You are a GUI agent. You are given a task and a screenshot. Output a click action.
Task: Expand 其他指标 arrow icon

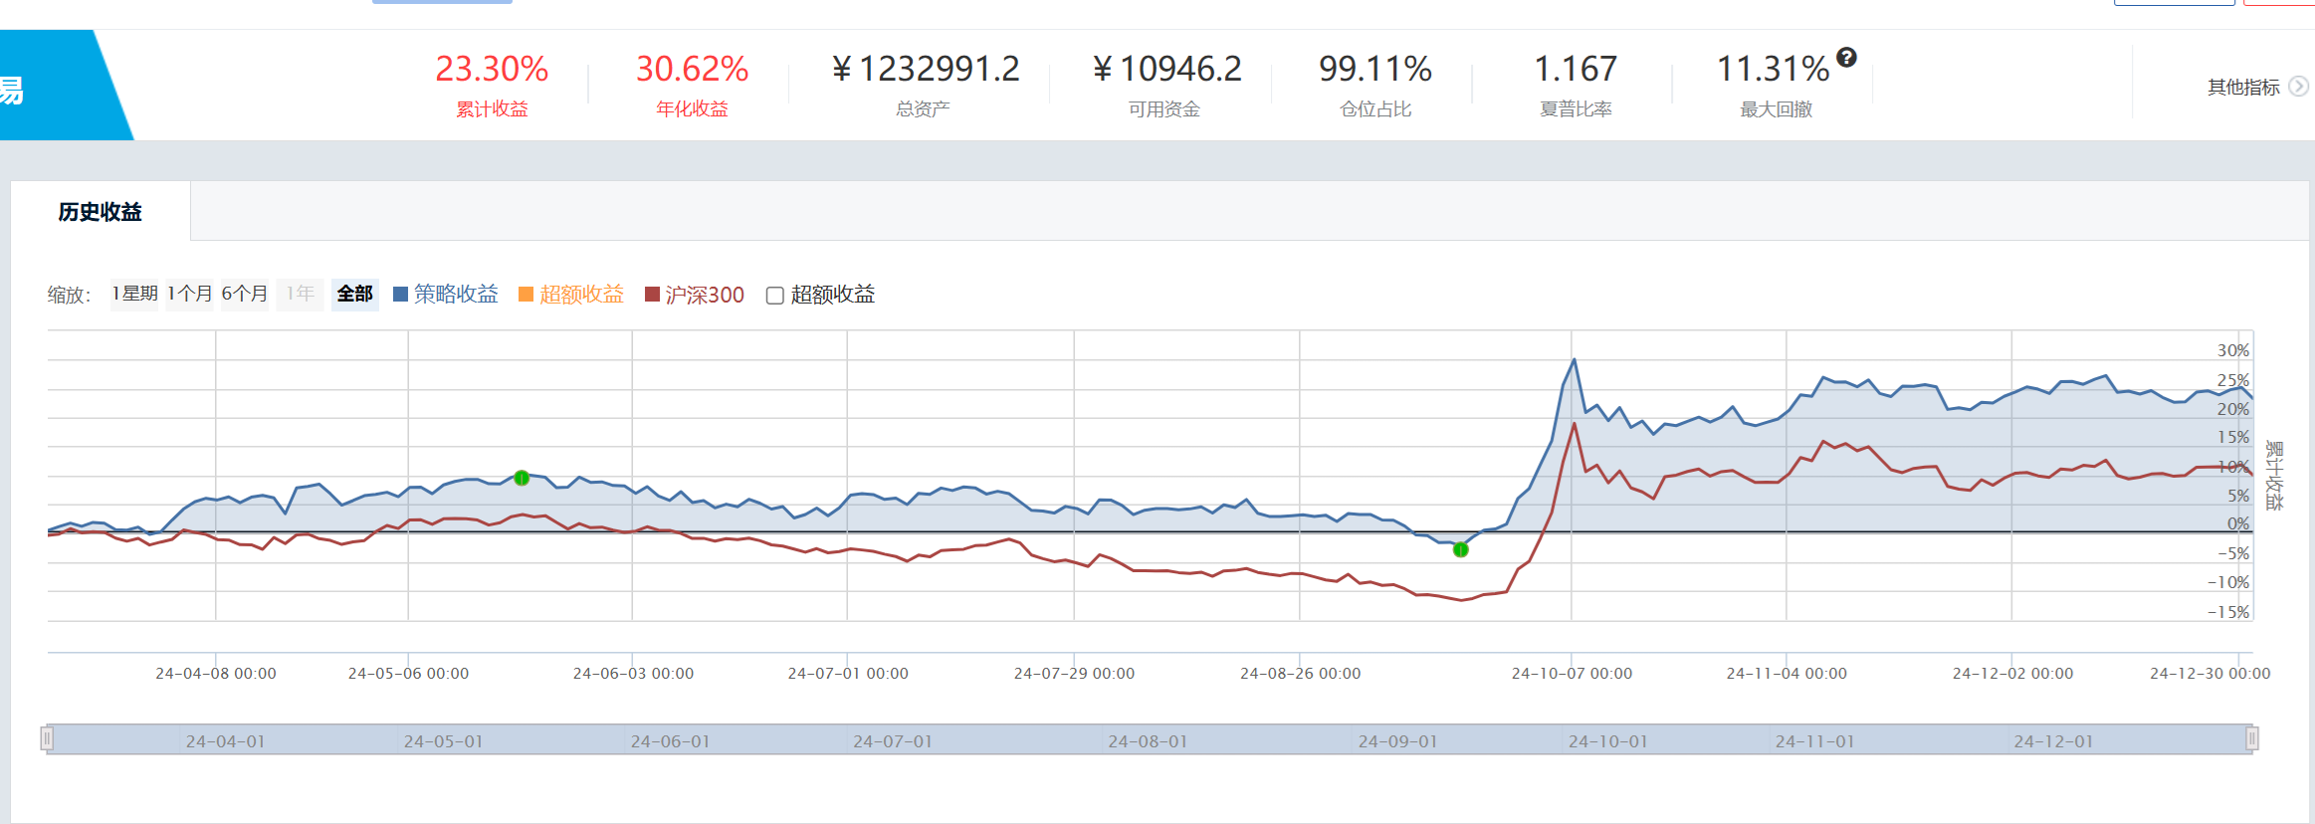(x=2298, y=87)
